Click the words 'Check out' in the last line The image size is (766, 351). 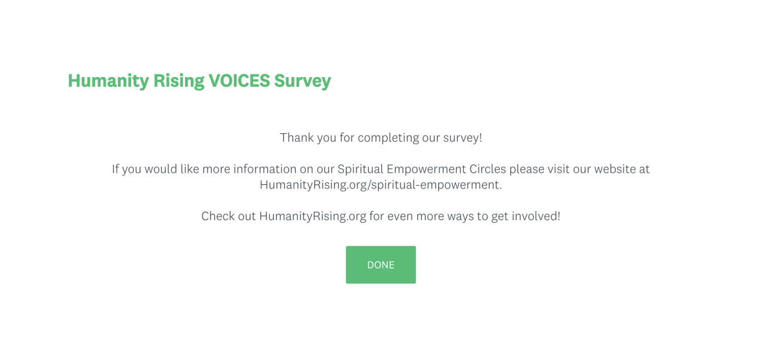tap(229, 216)
